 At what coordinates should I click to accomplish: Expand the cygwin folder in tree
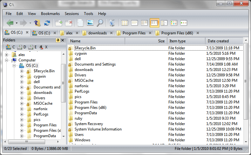pyautogui.click(x=22, y=76)
